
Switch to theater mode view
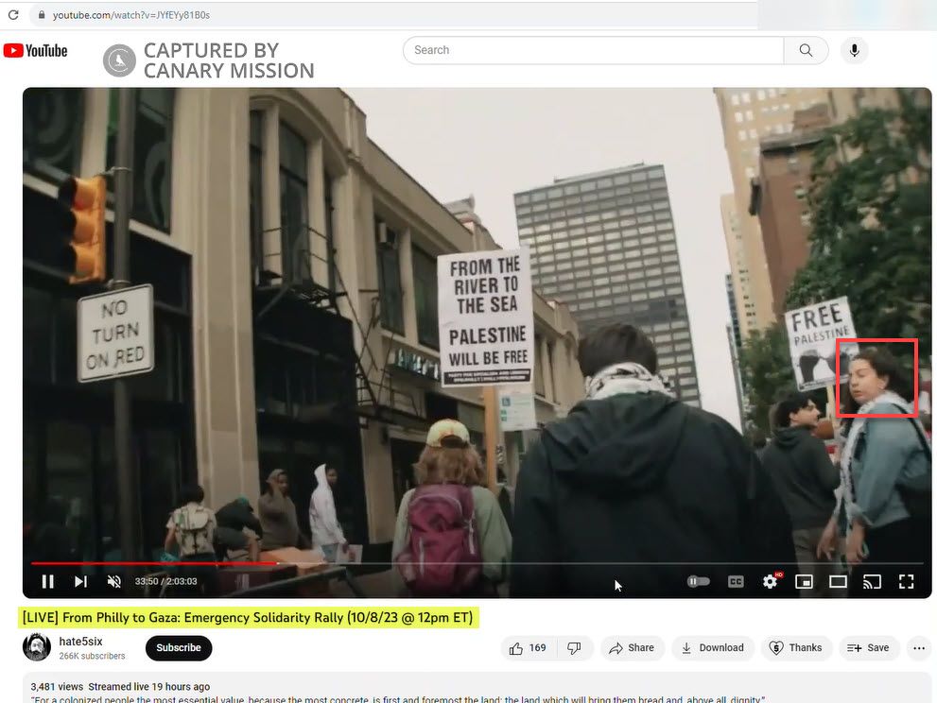[838, 581]
